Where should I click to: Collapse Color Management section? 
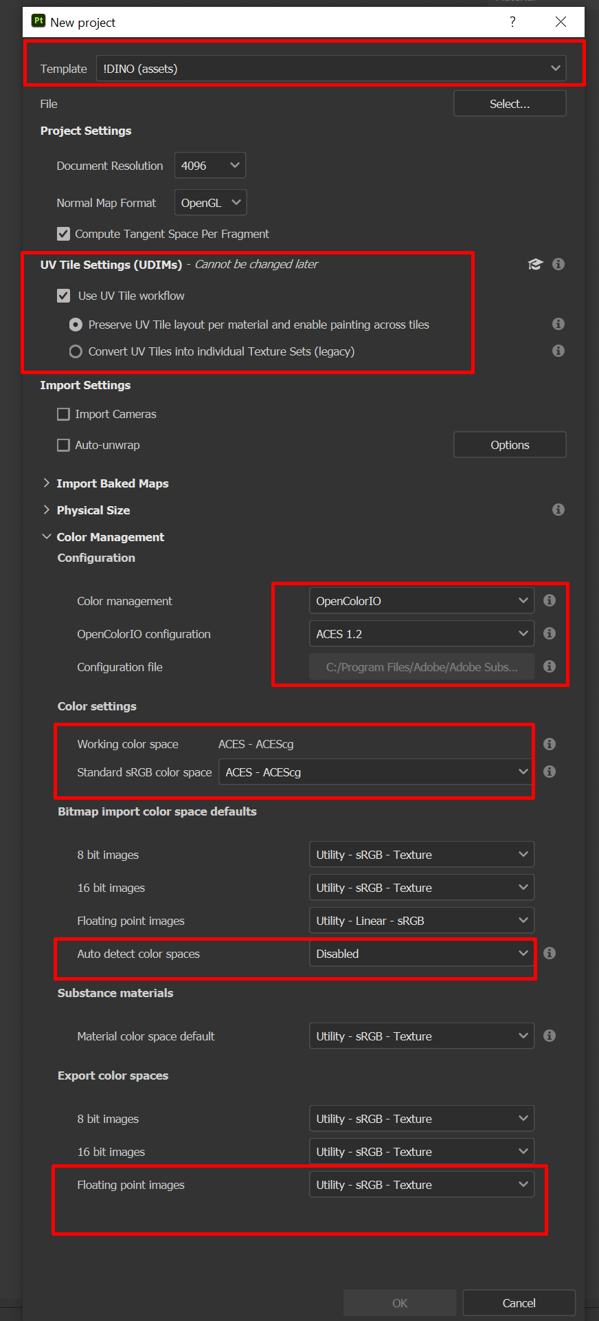click(x=46, y=536)
